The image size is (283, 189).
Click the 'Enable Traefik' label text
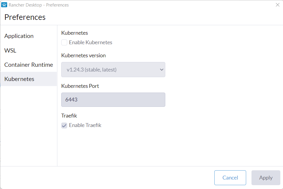coord(85,125)
